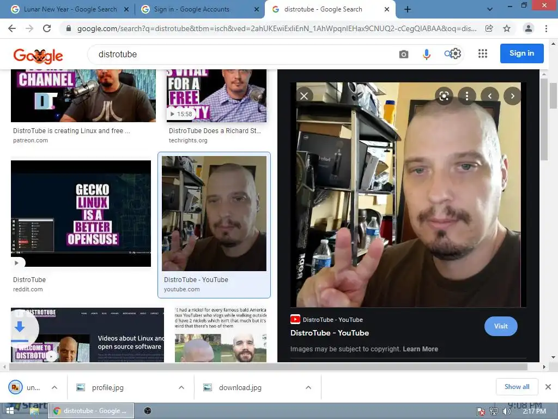Show the previous image in preview
Screen dimensions: 558x419
pyautogui.click(x=490, y=96)
